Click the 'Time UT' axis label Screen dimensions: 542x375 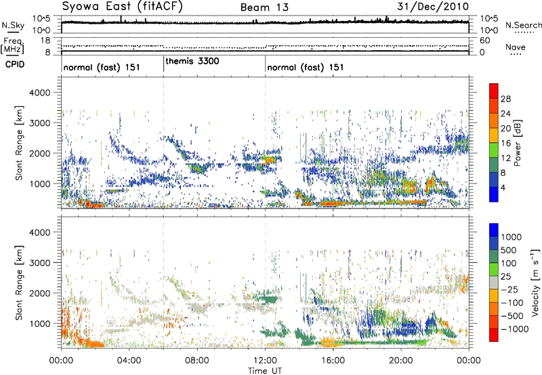(x=265, y=371)
